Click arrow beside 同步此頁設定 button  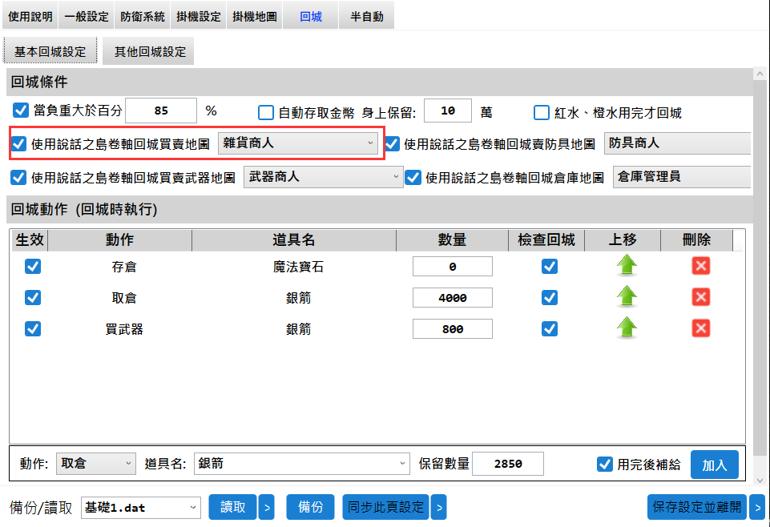pos(438,507)
